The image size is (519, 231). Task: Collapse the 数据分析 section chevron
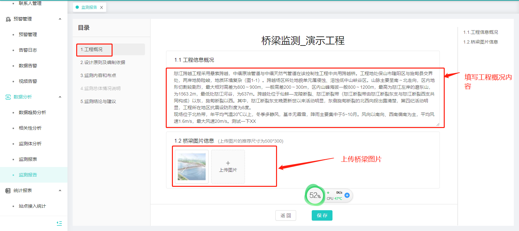60,97
